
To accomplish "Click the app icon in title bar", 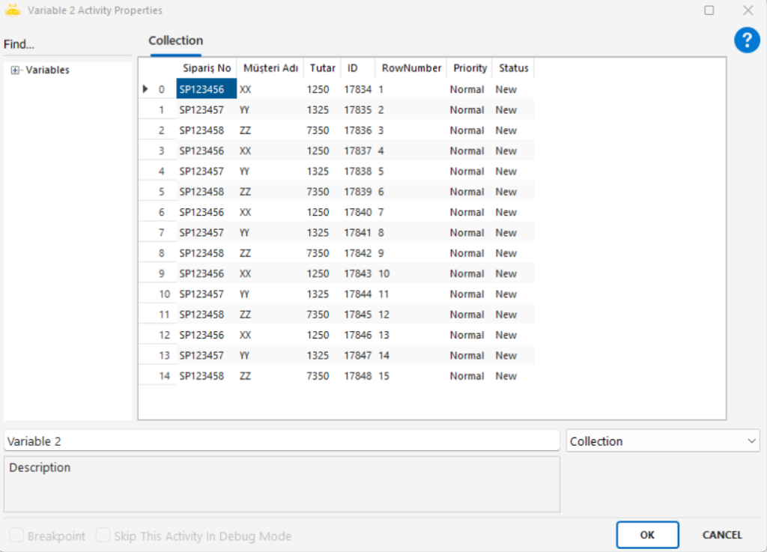I will pos(13,10).
